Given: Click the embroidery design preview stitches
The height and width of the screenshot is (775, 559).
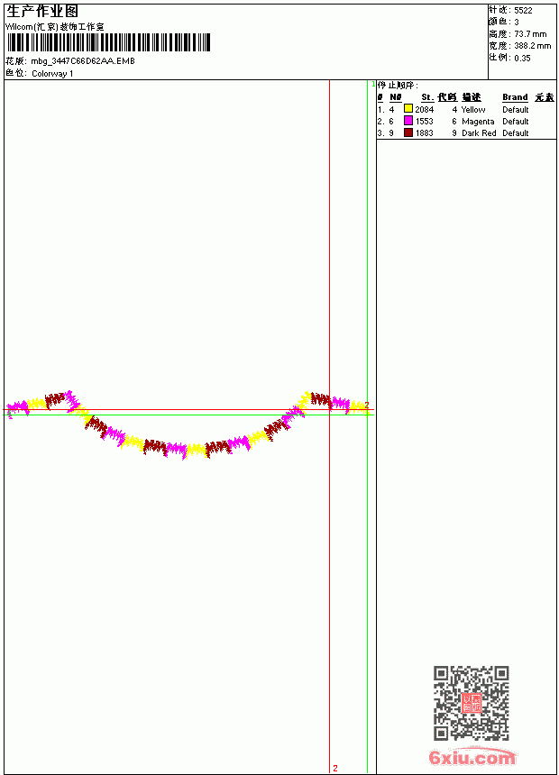Looking at the screenshot, I should [188, 425].
